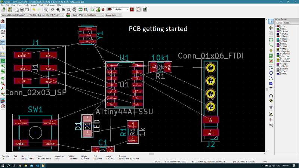This screenshot has height=168, width=299.
Task: Open the Track width dropdown
Action: 15,15
